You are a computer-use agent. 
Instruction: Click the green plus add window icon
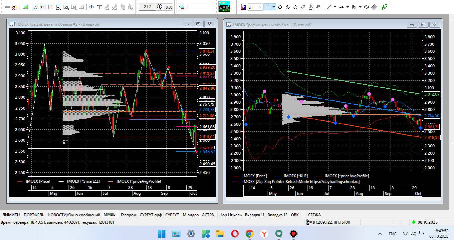point(26,7)
